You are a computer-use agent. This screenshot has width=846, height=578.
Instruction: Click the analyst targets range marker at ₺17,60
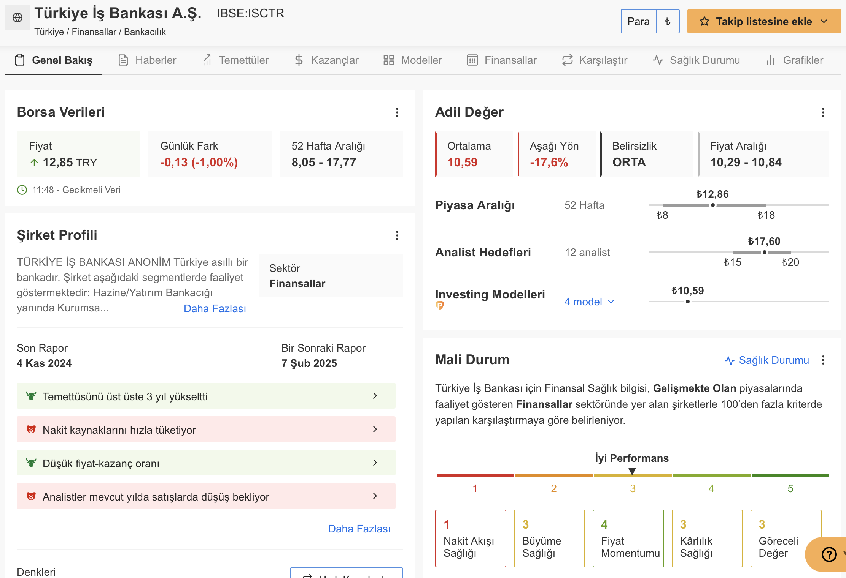tap(764, 252)
